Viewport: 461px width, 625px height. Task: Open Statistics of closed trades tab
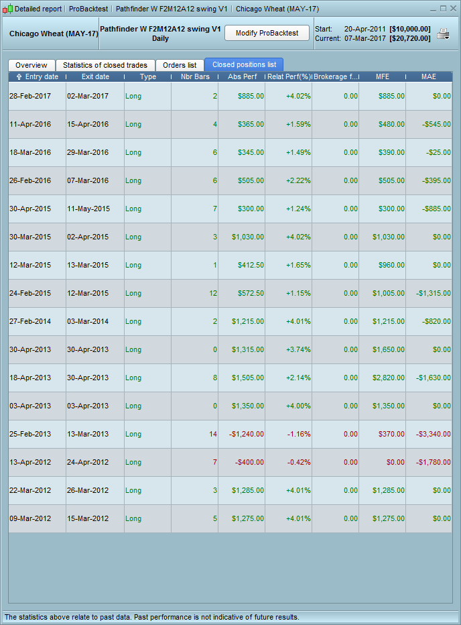point(105,65)
